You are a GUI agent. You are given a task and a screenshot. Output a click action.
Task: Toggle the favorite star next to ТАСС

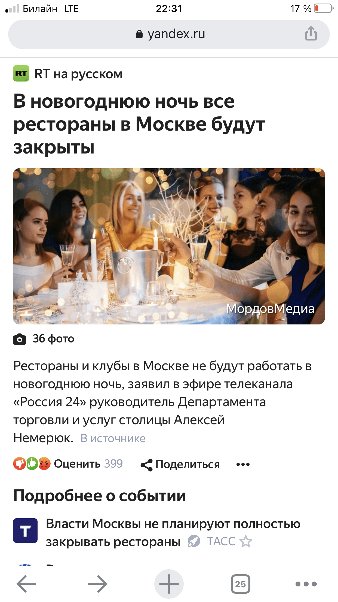(x=246, y=541)
